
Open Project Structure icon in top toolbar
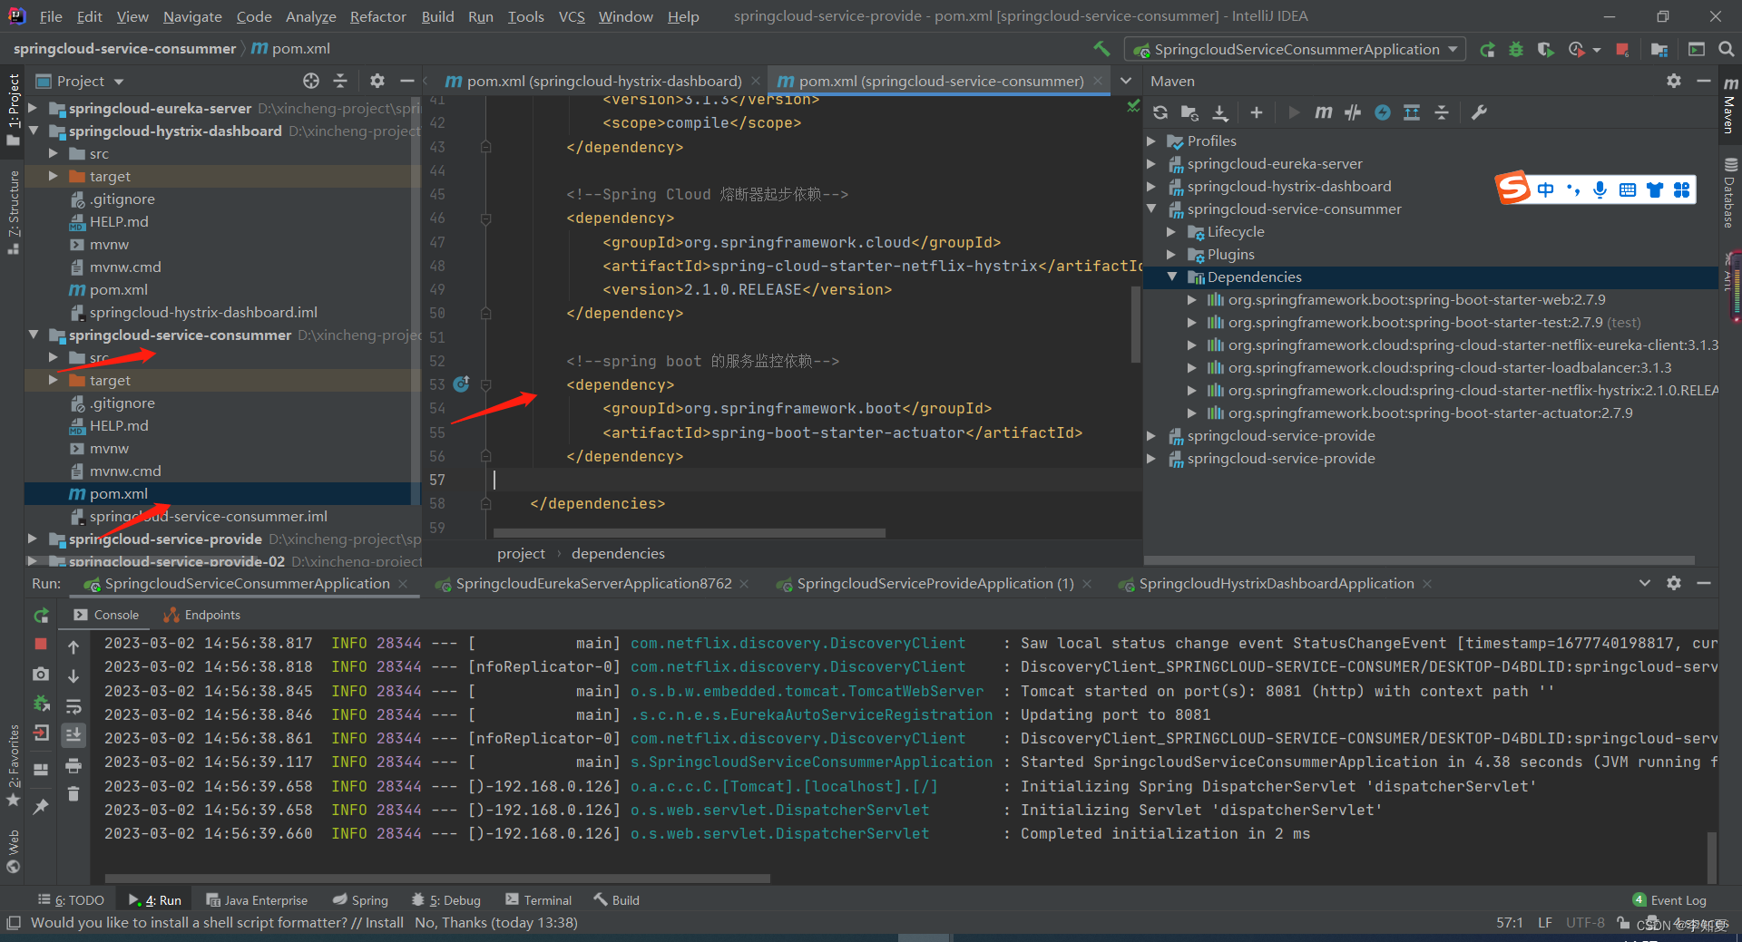click(x=1659, y=49)
